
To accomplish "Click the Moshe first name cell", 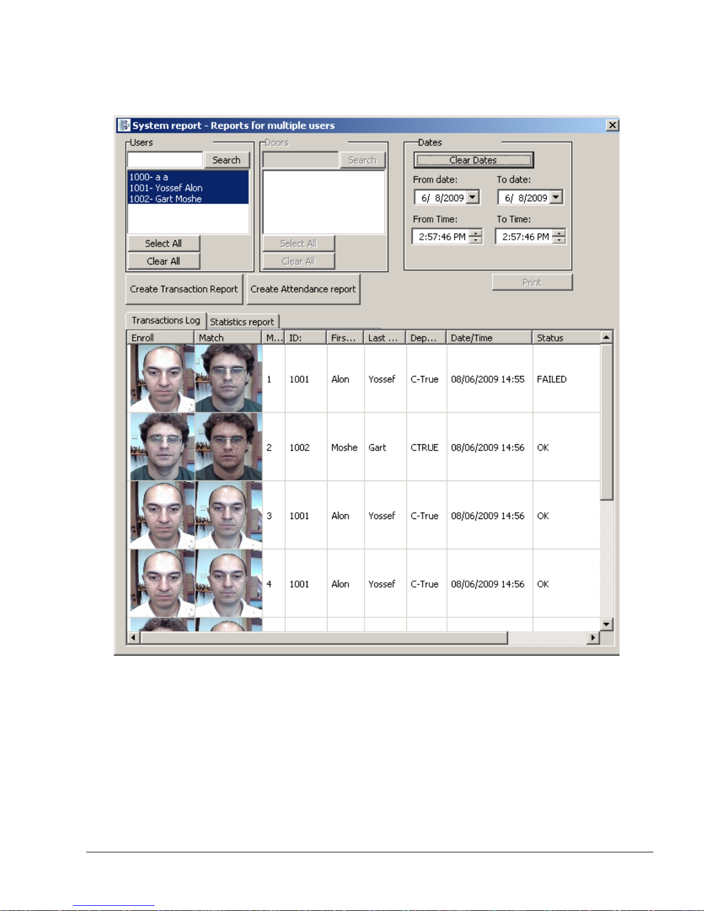I will [x=344, y=448].
